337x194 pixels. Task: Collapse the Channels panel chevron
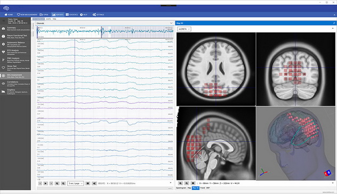click(171, 23)
